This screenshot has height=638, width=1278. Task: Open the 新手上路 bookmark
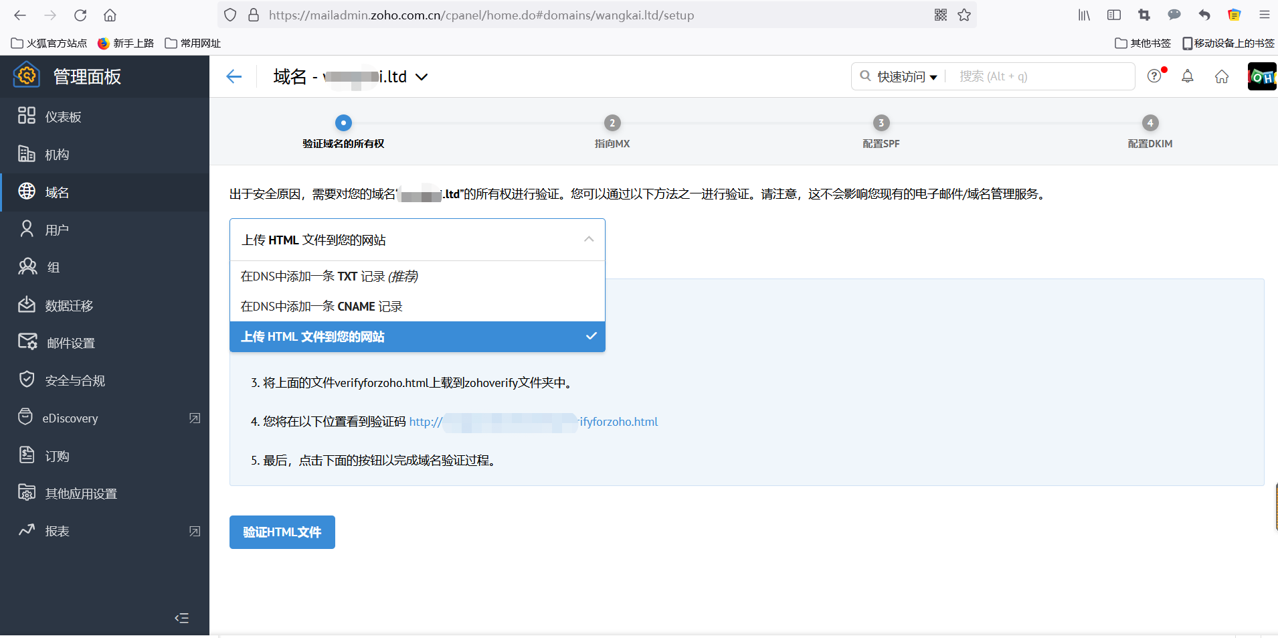click(126, 44)
